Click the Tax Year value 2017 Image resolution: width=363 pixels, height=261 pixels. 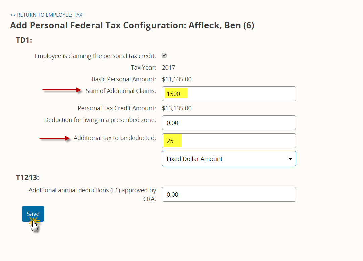(x=168, y=68)
